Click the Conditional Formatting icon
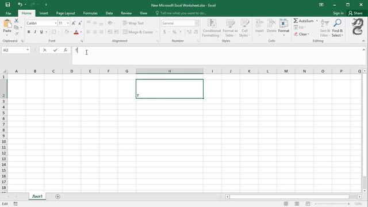This screenshot has height=207, width=368. click(x=212, y=24)
